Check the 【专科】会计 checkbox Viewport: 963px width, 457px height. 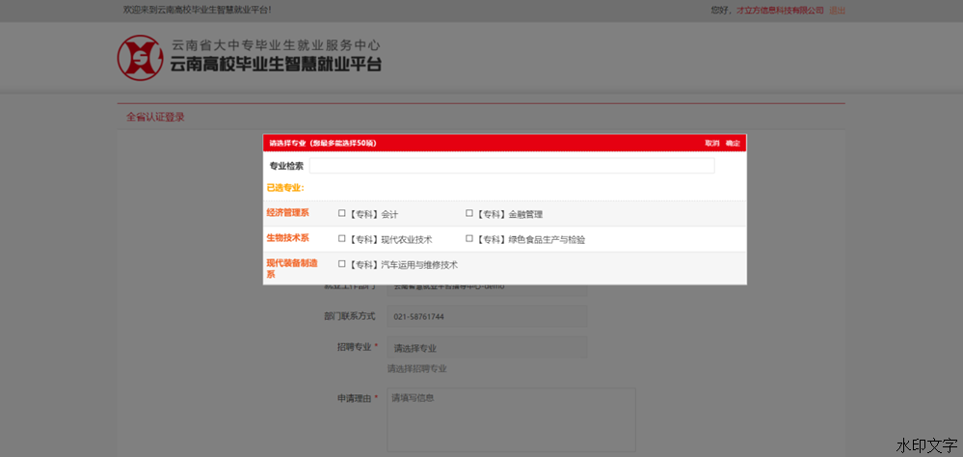tap(342, 213)
